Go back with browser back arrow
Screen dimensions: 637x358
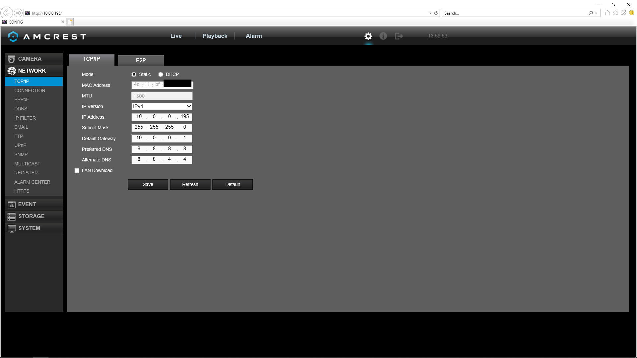point(7,13)
